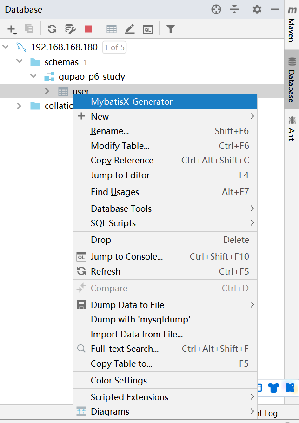The width and height of the screenshot is (299, 423).
Task: Choose Modify Table... menu entry
Action: click(120, 146)
